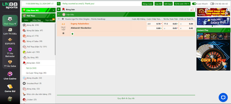Viewport: 231px width, 104px height.
Task: Open the Tỷ lệ cược CN dropdown
Action: point(182,4)
